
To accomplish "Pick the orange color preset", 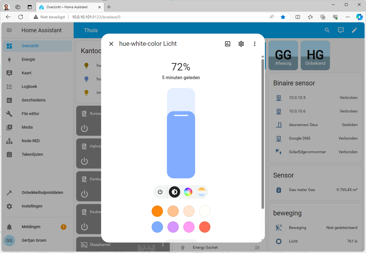I will click(x=157, y=211).
